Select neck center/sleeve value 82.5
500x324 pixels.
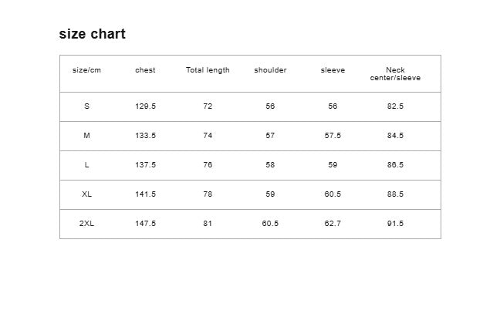[395, 106]
